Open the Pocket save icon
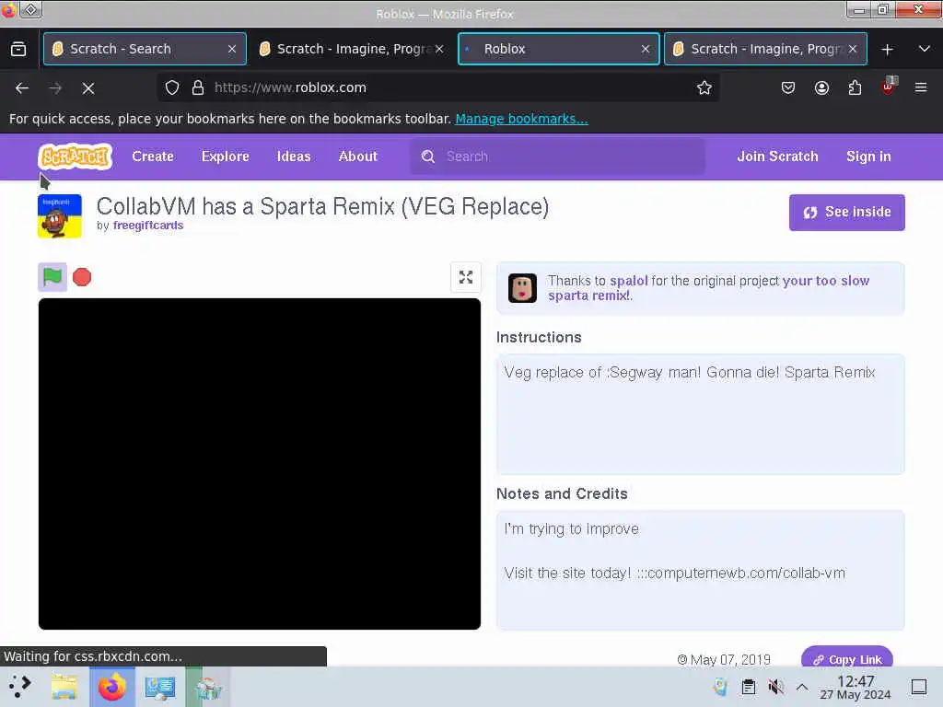 coord(788,87)
